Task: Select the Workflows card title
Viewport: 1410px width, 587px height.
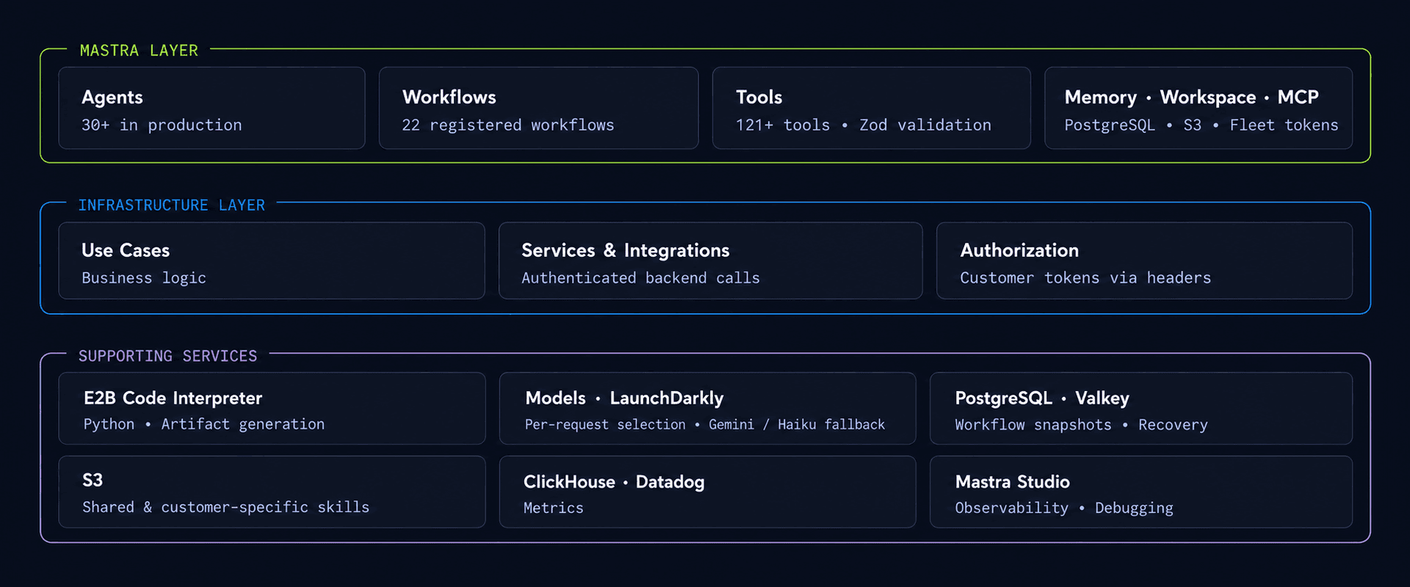Action: tap(449, 97)
